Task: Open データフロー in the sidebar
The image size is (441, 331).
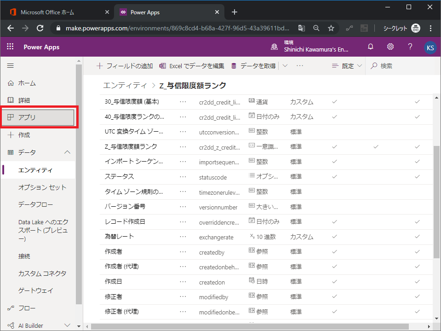Action: [x=35, y=204]
